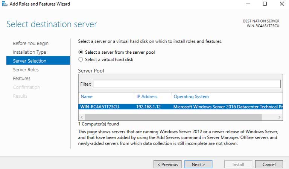Viewport: 289px width, 169px height.
Task: Minimize the Add Roles wizard window
Action: 247,4
